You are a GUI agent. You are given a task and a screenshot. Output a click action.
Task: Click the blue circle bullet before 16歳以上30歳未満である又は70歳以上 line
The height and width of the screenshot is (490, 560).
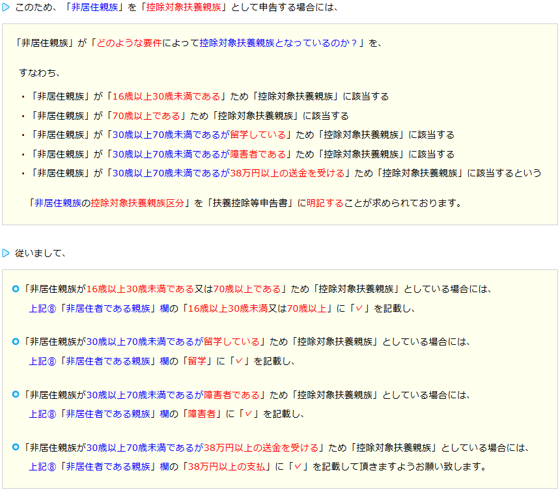point(16,289)
